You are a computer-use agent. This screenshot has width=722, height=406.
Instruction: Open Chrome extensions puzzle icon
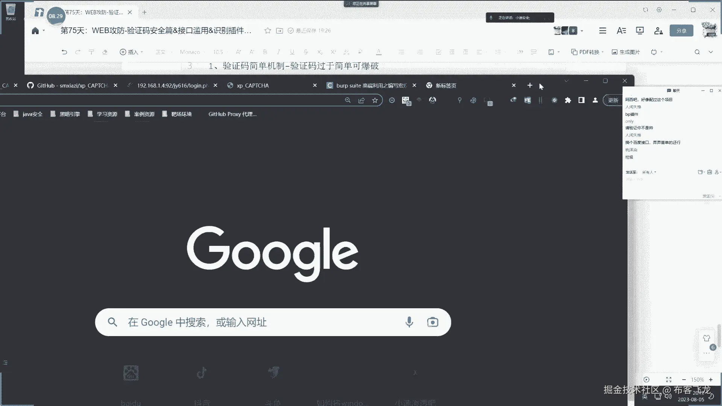tap(568, 100)
